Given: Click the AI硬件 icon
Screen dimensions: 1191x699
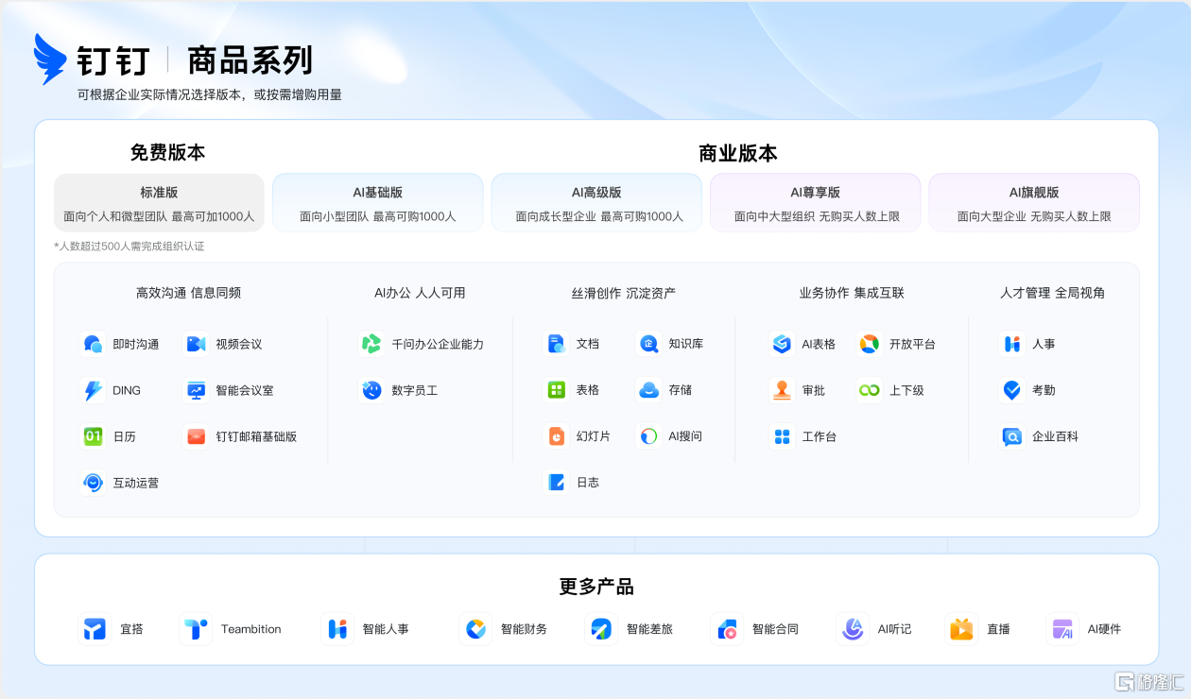Looking at the screenshot, I should tap(1062, 629).
